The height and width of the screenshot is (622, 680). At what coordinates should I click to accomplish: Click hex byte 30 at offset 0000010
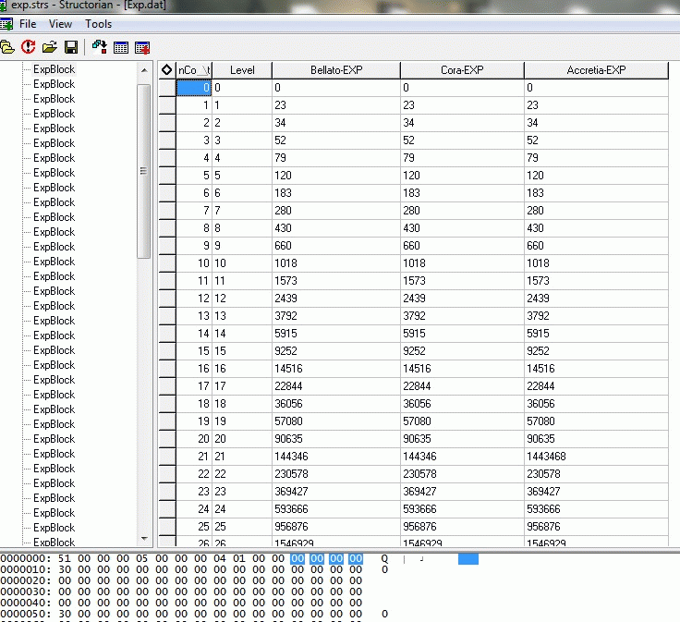(x=65, y=569)
